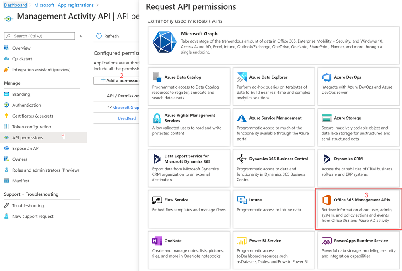Collapse the sidebar with the double chevron
This screenshot has height=271, width=402.
(82, 36)
